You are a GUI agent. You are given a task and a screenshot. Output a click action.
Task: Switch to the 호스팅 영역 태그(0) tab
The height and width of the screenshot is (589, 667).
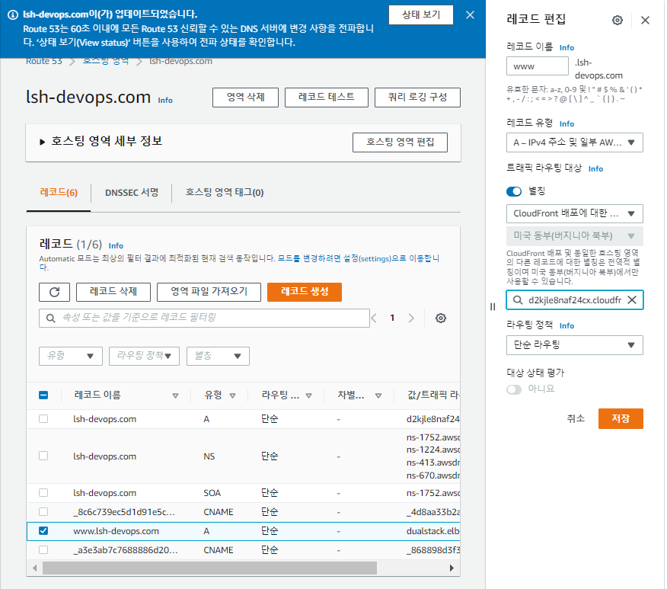(225, 193)
